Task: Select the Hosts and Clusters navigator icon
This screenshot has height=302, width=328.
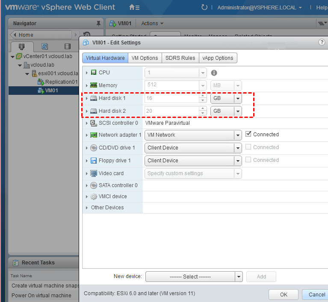Action: 22,46
